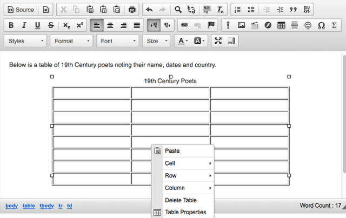Insert a numbered list
The width and height of the screenshot is (346, 218).
pyautogui.click(x=238, y=10)
